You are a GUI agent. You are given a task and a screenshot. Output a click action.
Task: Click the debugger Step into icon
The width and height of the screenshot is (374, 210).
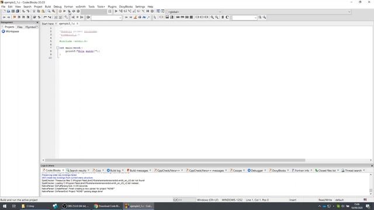click(130, 11)
